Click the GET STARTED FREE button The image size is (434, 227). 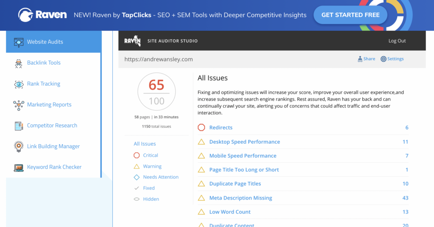pos(351,15)
